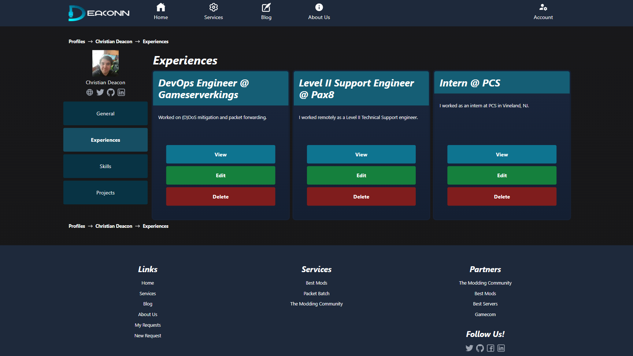Click Experiences in the top breadcrumb

(156, 41)
